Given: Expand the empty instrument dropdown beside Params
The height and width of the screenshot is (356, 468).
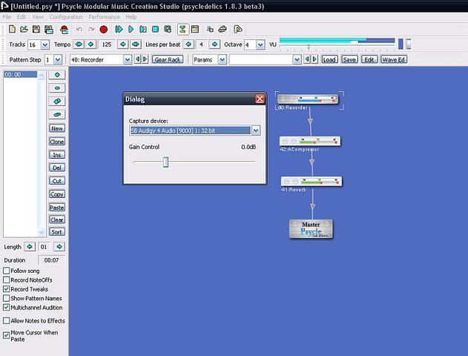Looking at the screenshot, I should pyautogui.click(x=297, y=59).
